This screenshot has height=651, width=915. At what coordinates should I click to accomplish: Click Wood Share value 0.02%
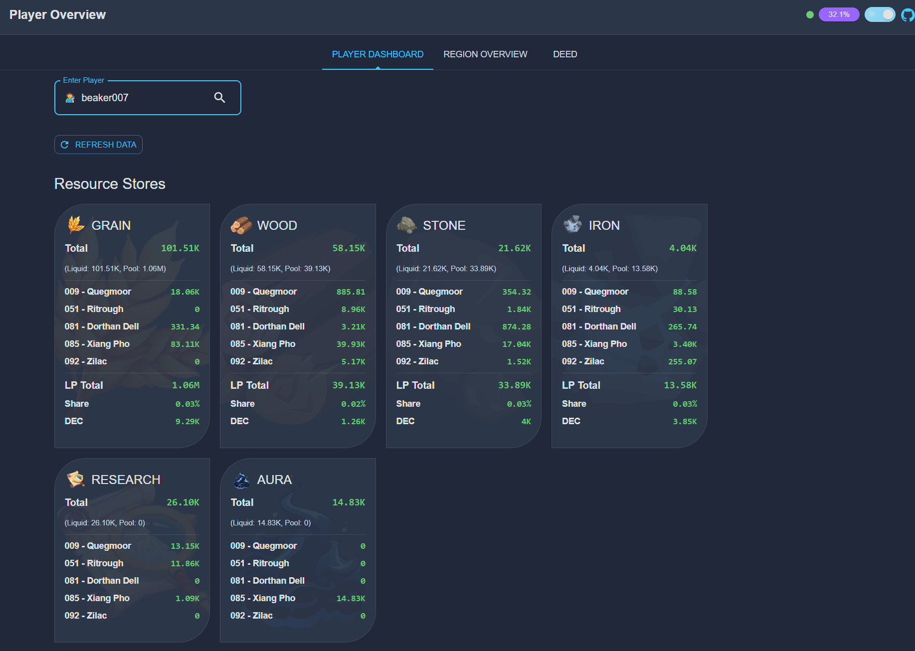coord(353,404)
